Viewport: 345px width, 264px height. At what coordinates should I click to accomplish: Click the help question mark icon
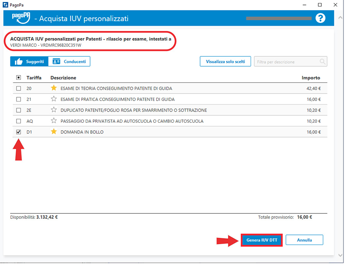(x=320, y=18)
